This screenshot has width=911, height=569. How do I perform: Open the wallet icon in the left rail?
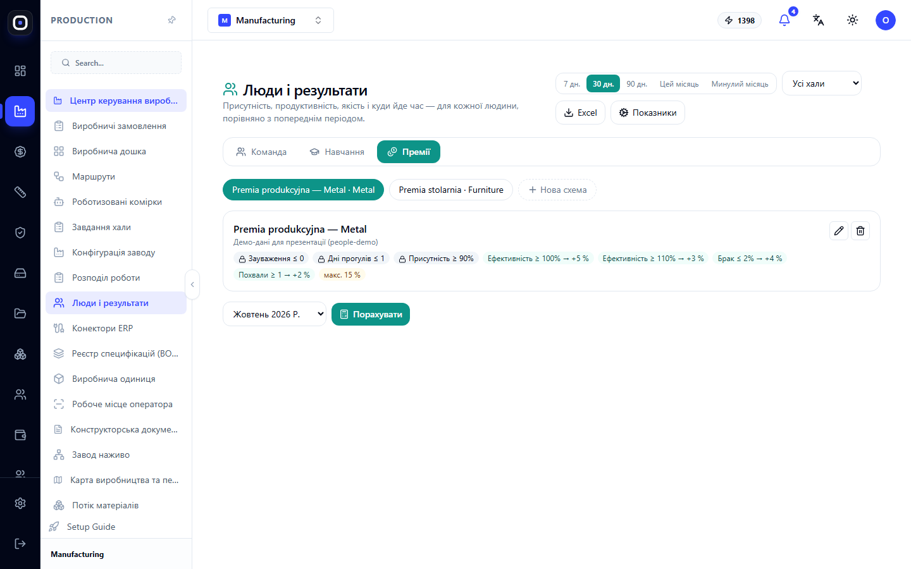[20, 435]
